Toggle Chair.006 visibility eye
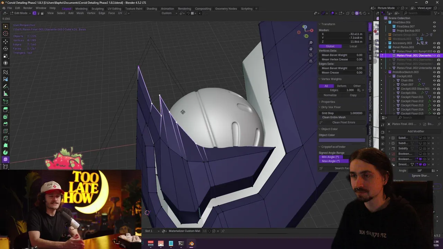This screenshot has width=443, height=249. pyautogui.click(x=434, y=80)
